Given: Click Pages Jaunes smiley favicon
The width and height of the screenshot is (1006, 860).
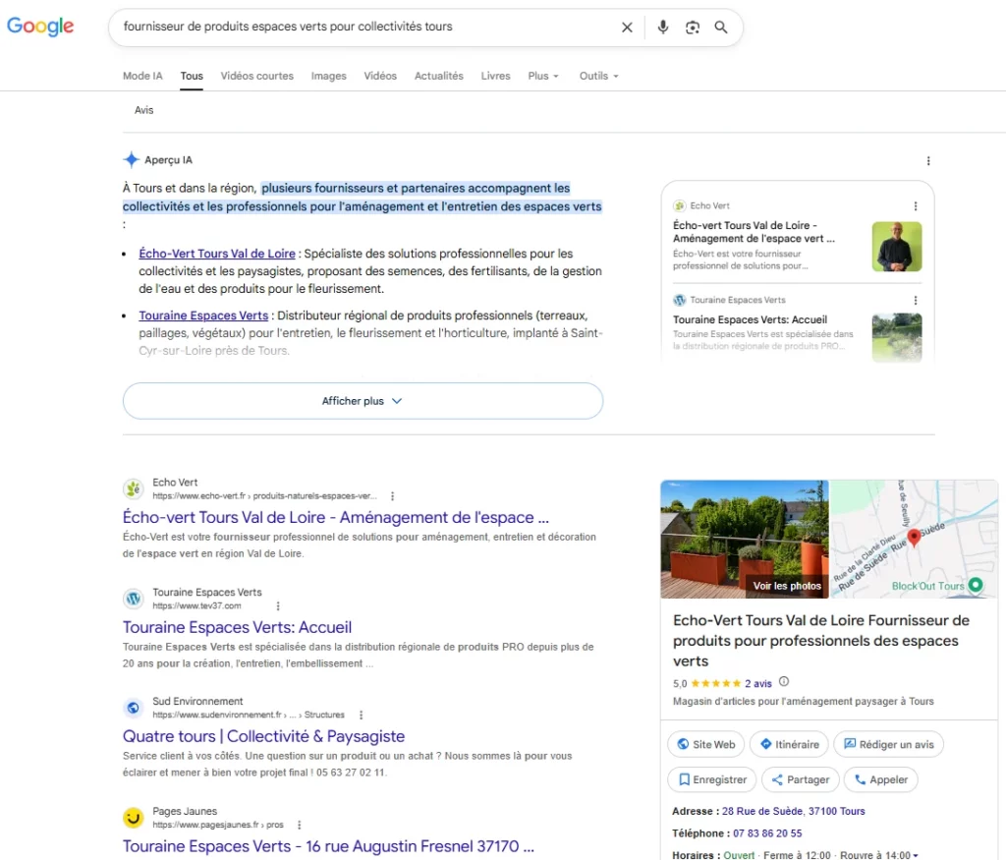Looking at the screenshot, I should click(x=133, y=818).
